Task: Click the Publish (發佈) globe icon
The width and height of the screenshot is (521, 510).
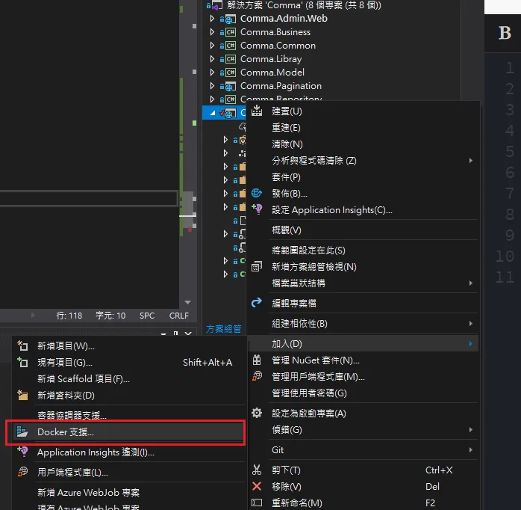Action: click(257, 193)
